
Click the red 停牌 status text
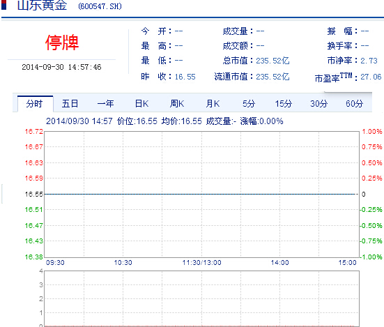(x=62, y=43)
